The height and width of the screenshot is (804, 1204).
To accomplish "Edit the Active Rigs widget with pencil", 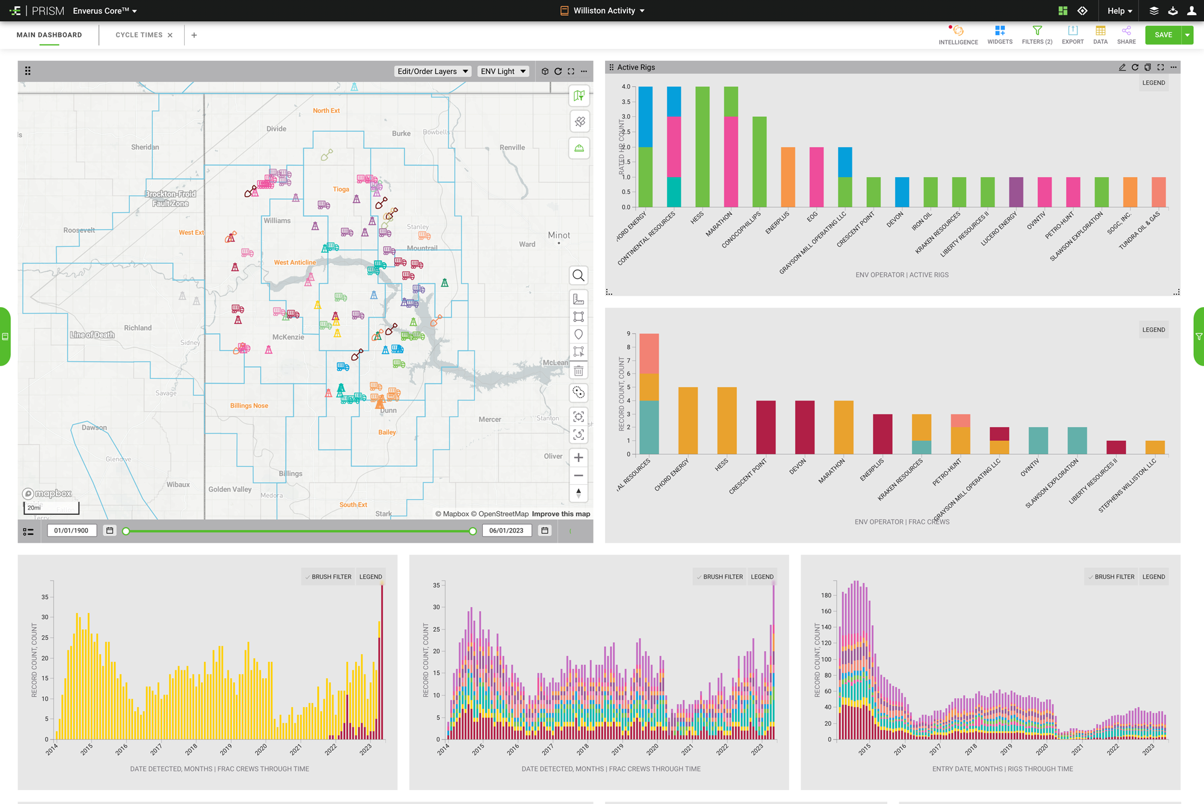I will tap(1122, 67).
